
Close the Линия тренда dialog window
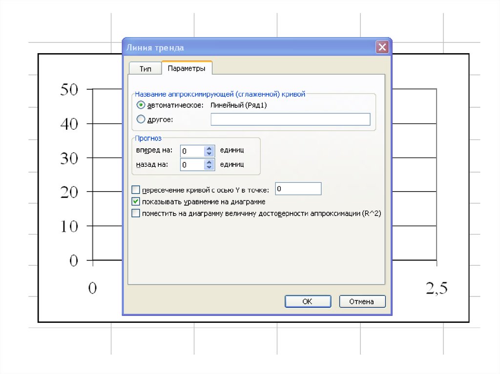click(382, 47)
